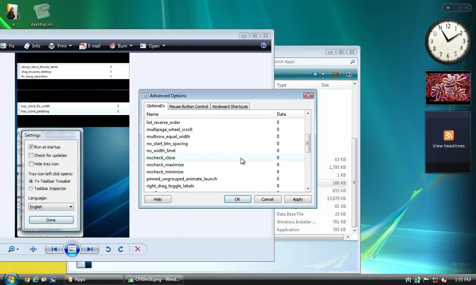Expand the Open dropdown arrow
This screenshot has height=285, width=476.
click(x=164, y=46)
